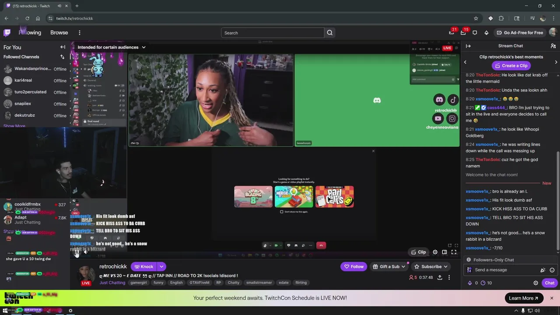
Task: Open the Chrome extensions puzzle icon
Action: [501, 18]
